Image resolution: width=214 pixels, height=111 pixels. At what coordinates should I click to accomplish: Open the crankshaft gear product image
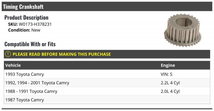tap(183, 30)
